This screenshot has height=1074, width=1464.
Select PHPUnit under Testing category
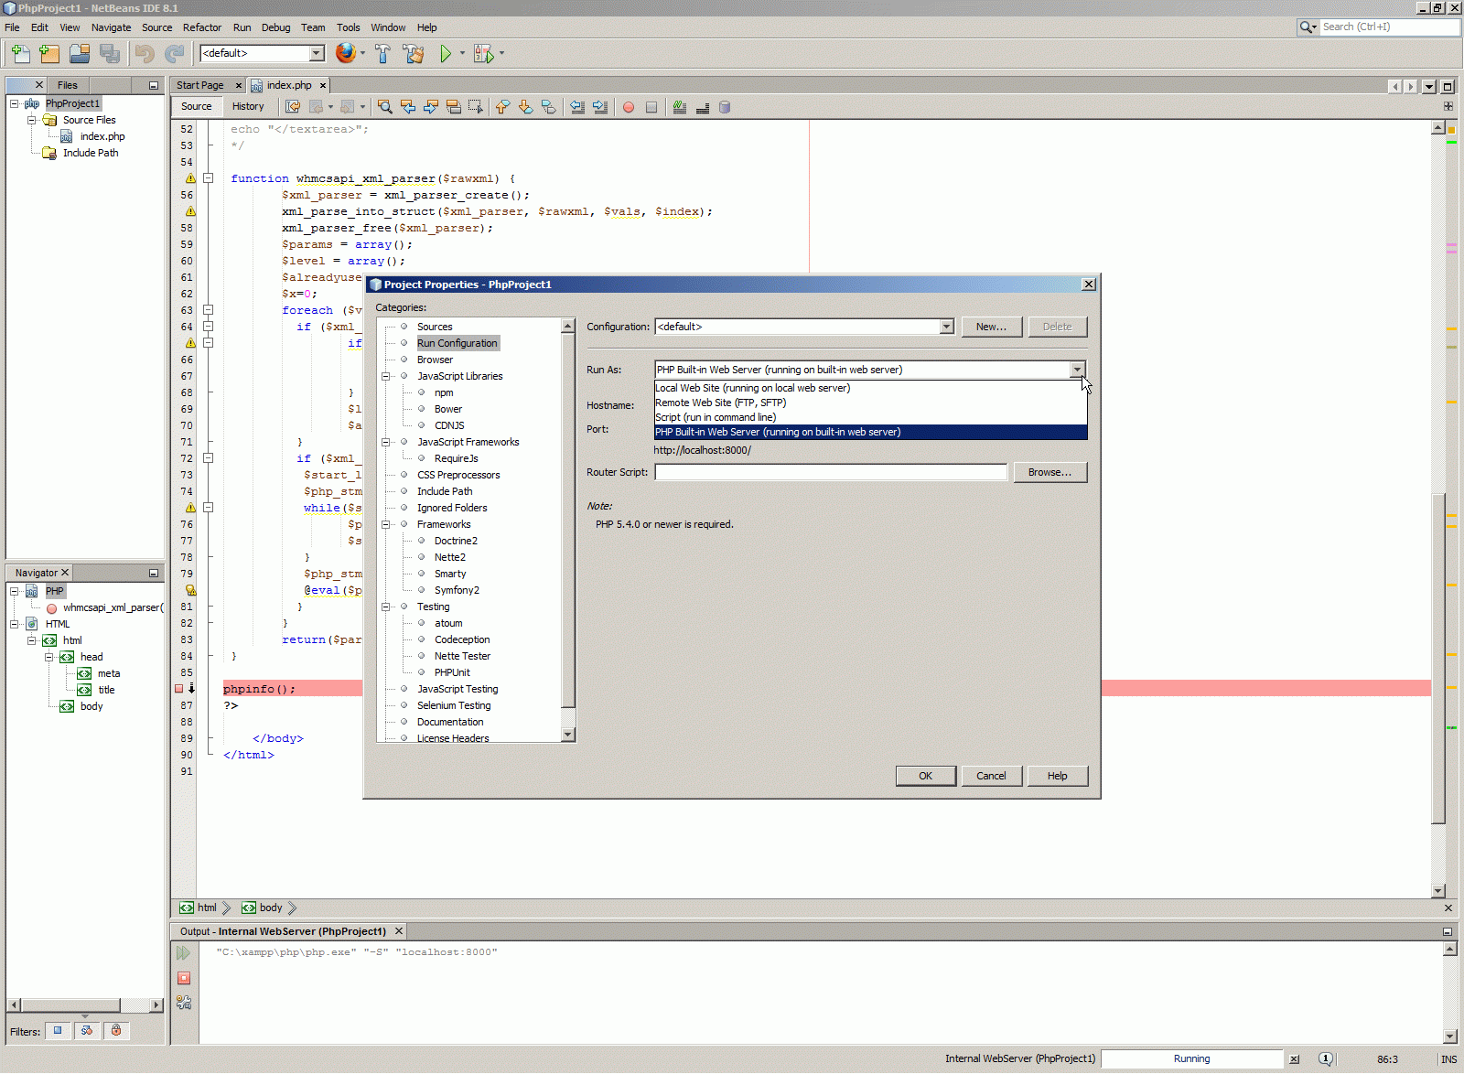pos(452,672)
